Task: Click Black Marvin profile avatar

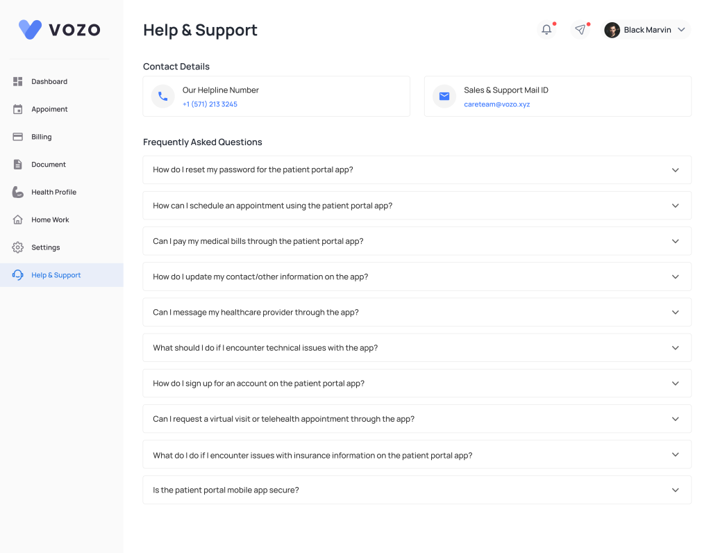Action: point(612,30)
